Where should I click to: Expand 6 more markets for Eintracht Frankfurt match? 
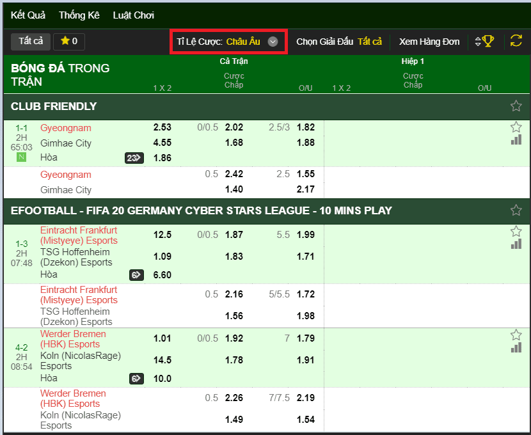click(x=136, y=275)
